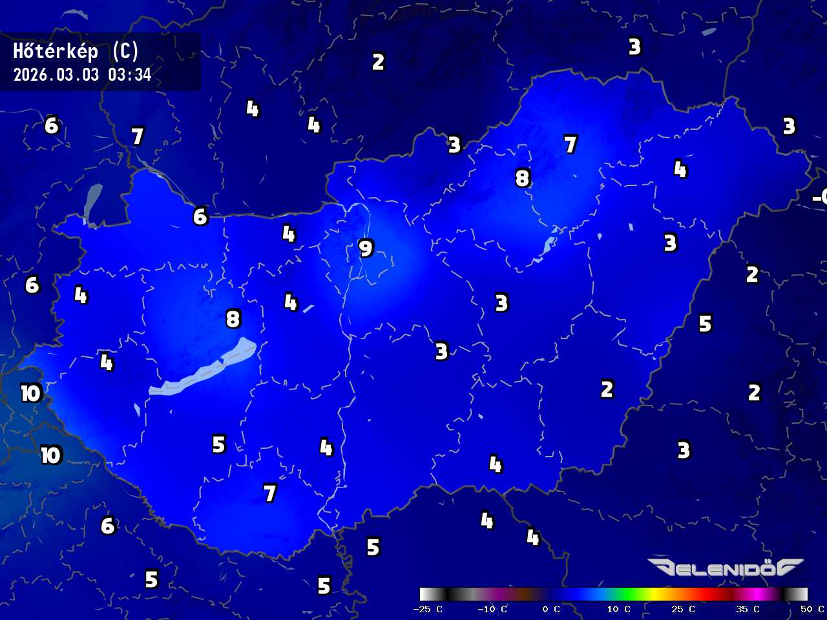Click the "25 C" legend label
This screenshot has height=620, width=827.
tap(683, 609)
